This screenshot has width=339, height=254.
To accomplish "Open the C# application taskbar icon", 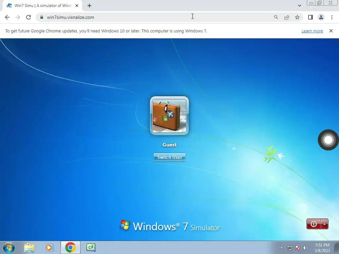I will pos(91,247).
